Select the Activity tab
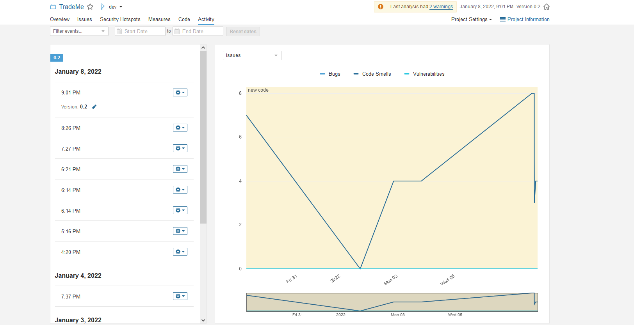The image size is (634, 325). coord(206,19)
